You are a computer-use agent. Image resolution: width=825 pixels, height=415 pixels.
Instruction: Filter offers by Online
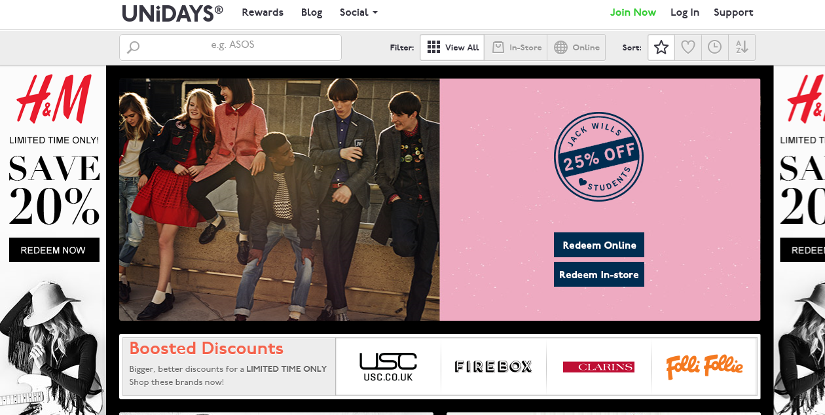tap(576, 47)
